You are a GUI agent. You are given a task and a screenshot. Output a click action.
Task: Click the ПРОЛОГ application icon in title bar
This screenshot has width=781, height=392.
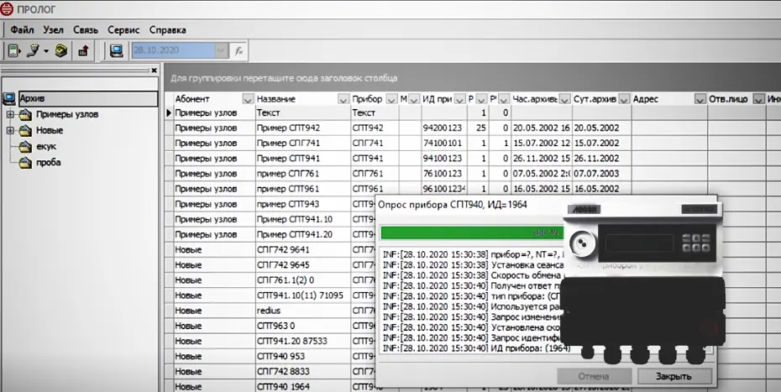pos(7,9)
